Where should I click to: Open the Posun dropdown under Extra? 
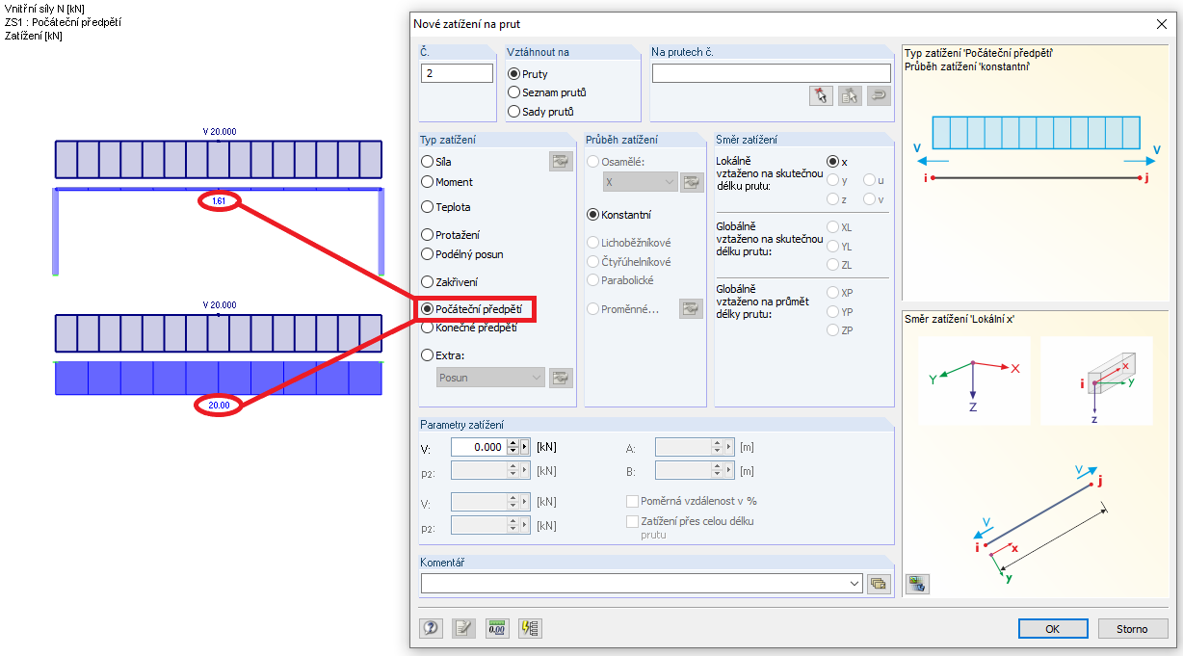click(x=490, y=378)
